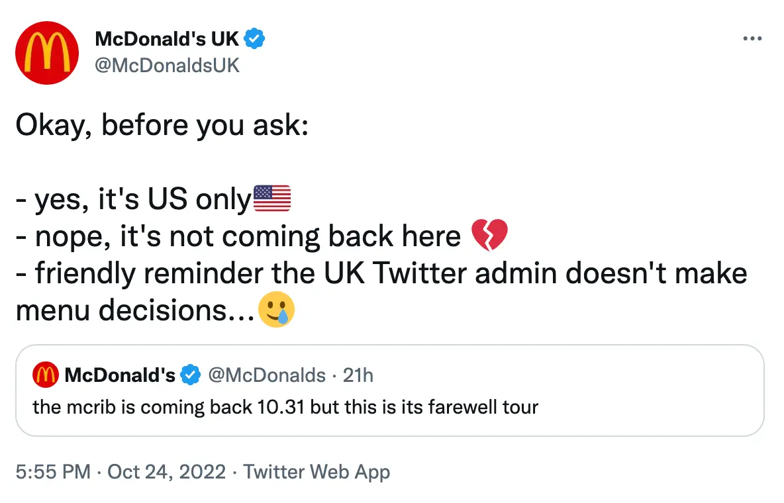Open options menu for the McDonald's UK tweet

pos(753,38)
